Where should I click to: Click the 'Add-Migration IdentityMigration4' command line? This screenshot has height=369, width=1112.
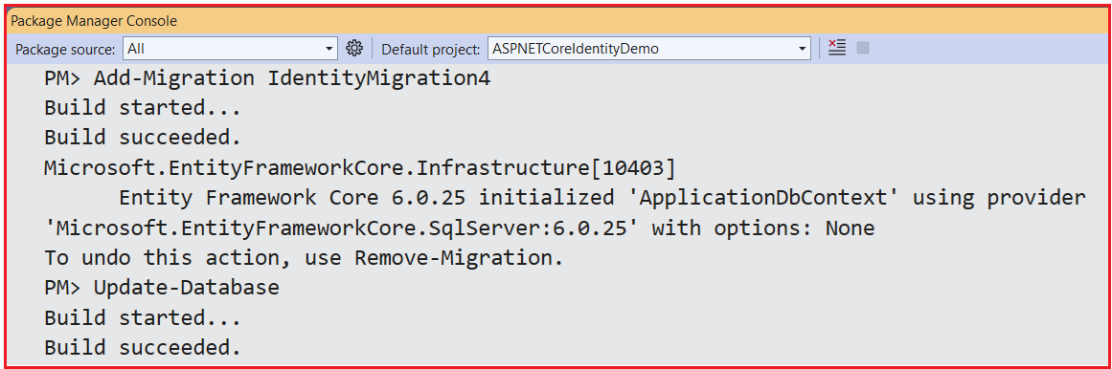coord(268,78)
